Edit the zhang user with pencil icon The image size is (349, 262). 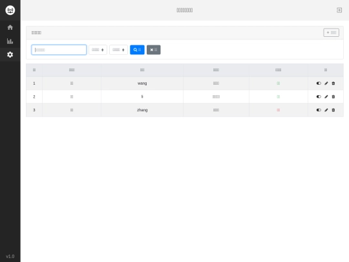[x=326, y=110]
